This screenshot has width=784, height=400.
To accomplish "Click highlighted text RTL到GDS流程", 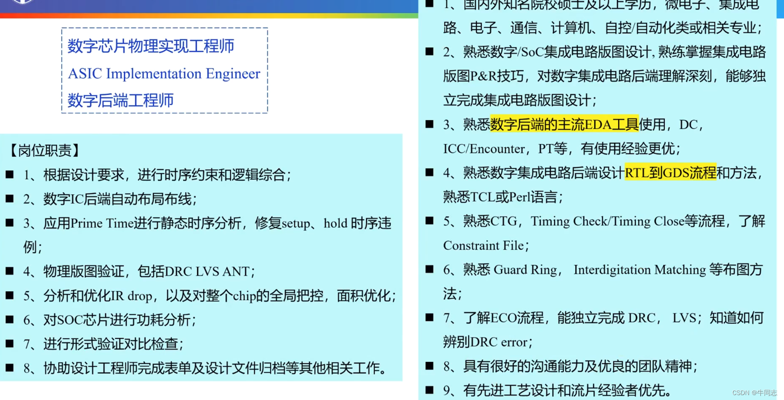I will click(x=671, y=173).
